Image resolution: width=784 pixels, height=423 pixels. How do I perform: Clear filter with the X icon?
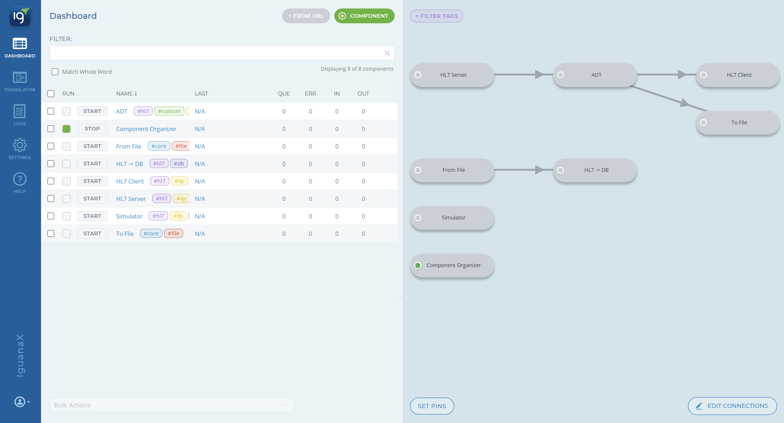pyautogui.click(x=387, y=53)
